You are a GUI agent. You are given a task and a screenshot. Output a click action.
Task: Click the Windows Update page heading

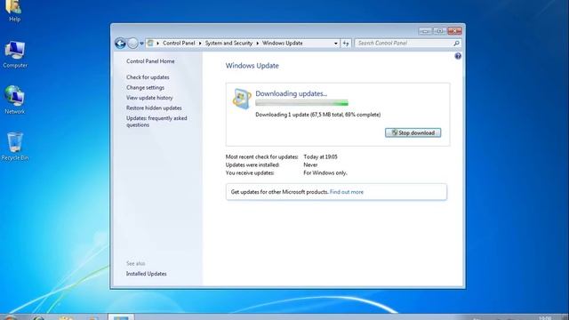[x=252, y=66]
